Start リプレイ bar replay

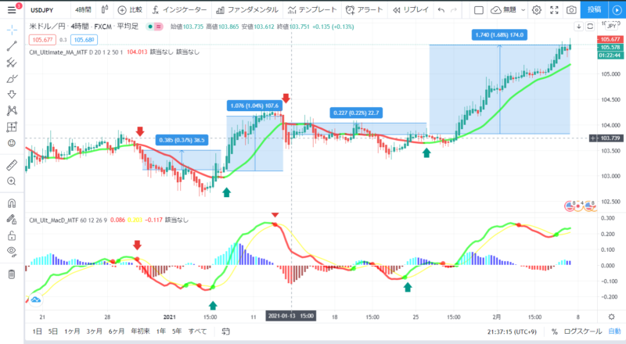pos(410,9)
